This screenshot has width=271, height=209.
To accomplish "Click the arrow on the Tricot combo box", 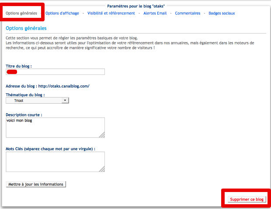I will click(x=65, y=100).
